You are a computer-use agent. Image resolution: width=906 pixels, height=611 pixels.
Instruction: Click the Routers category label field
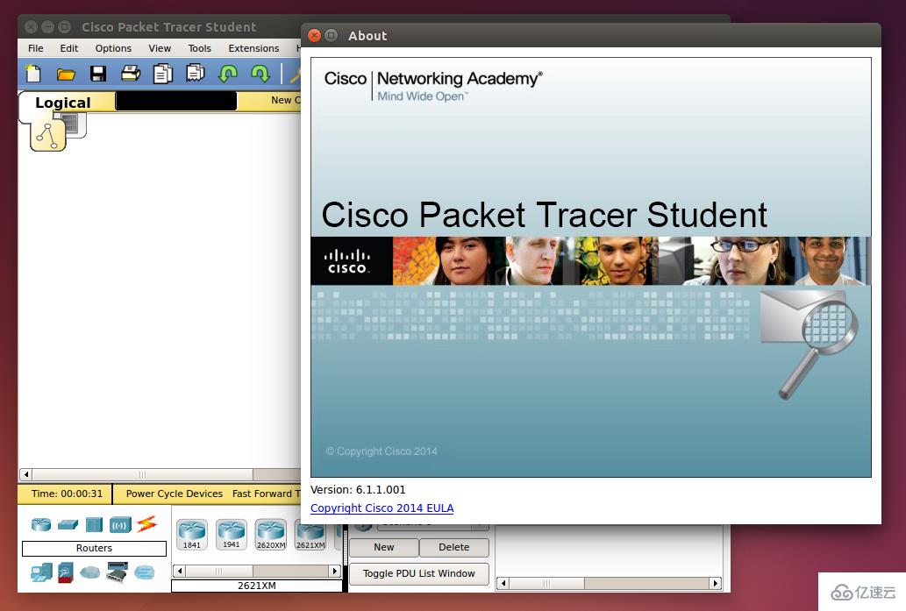click(x=94, y=548)
